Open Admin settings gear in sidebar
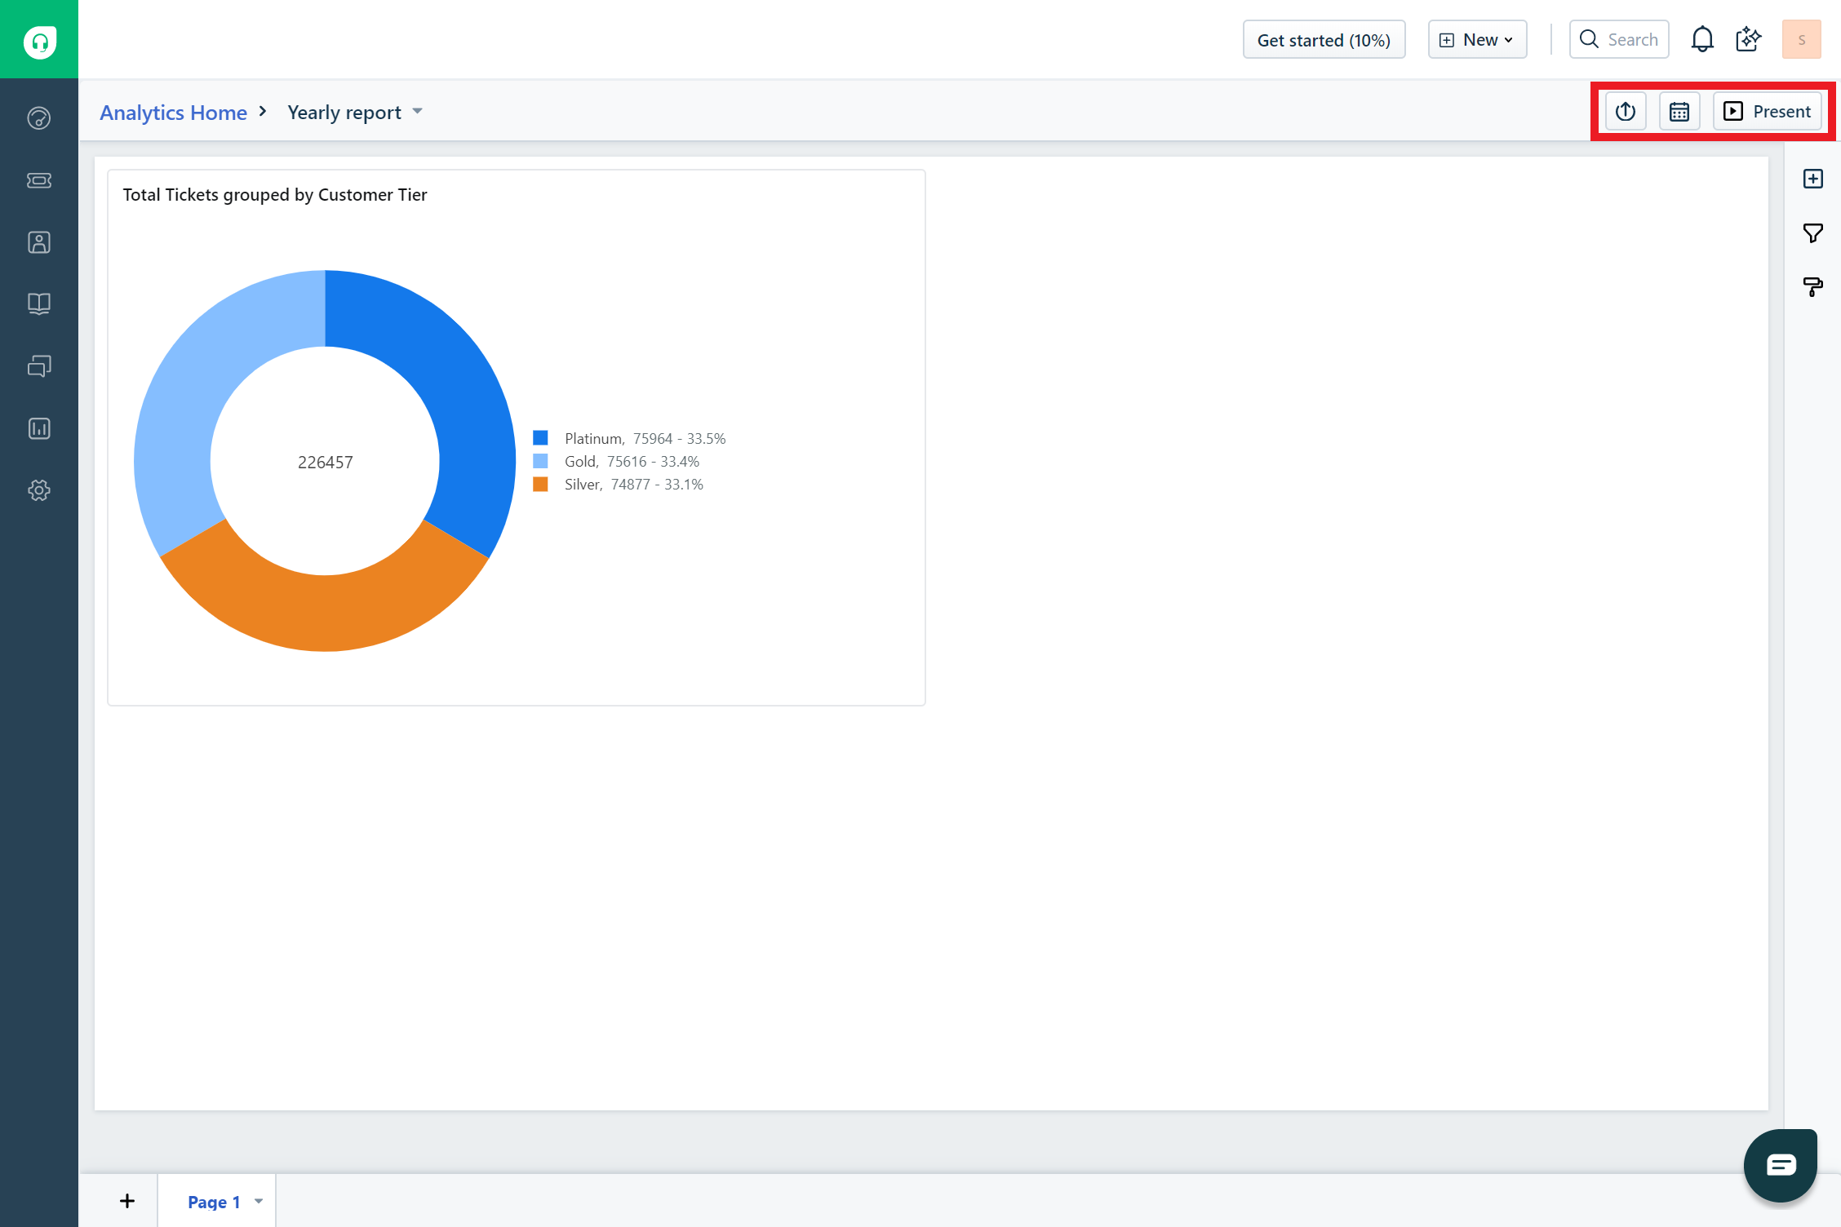 coord(39,490)
